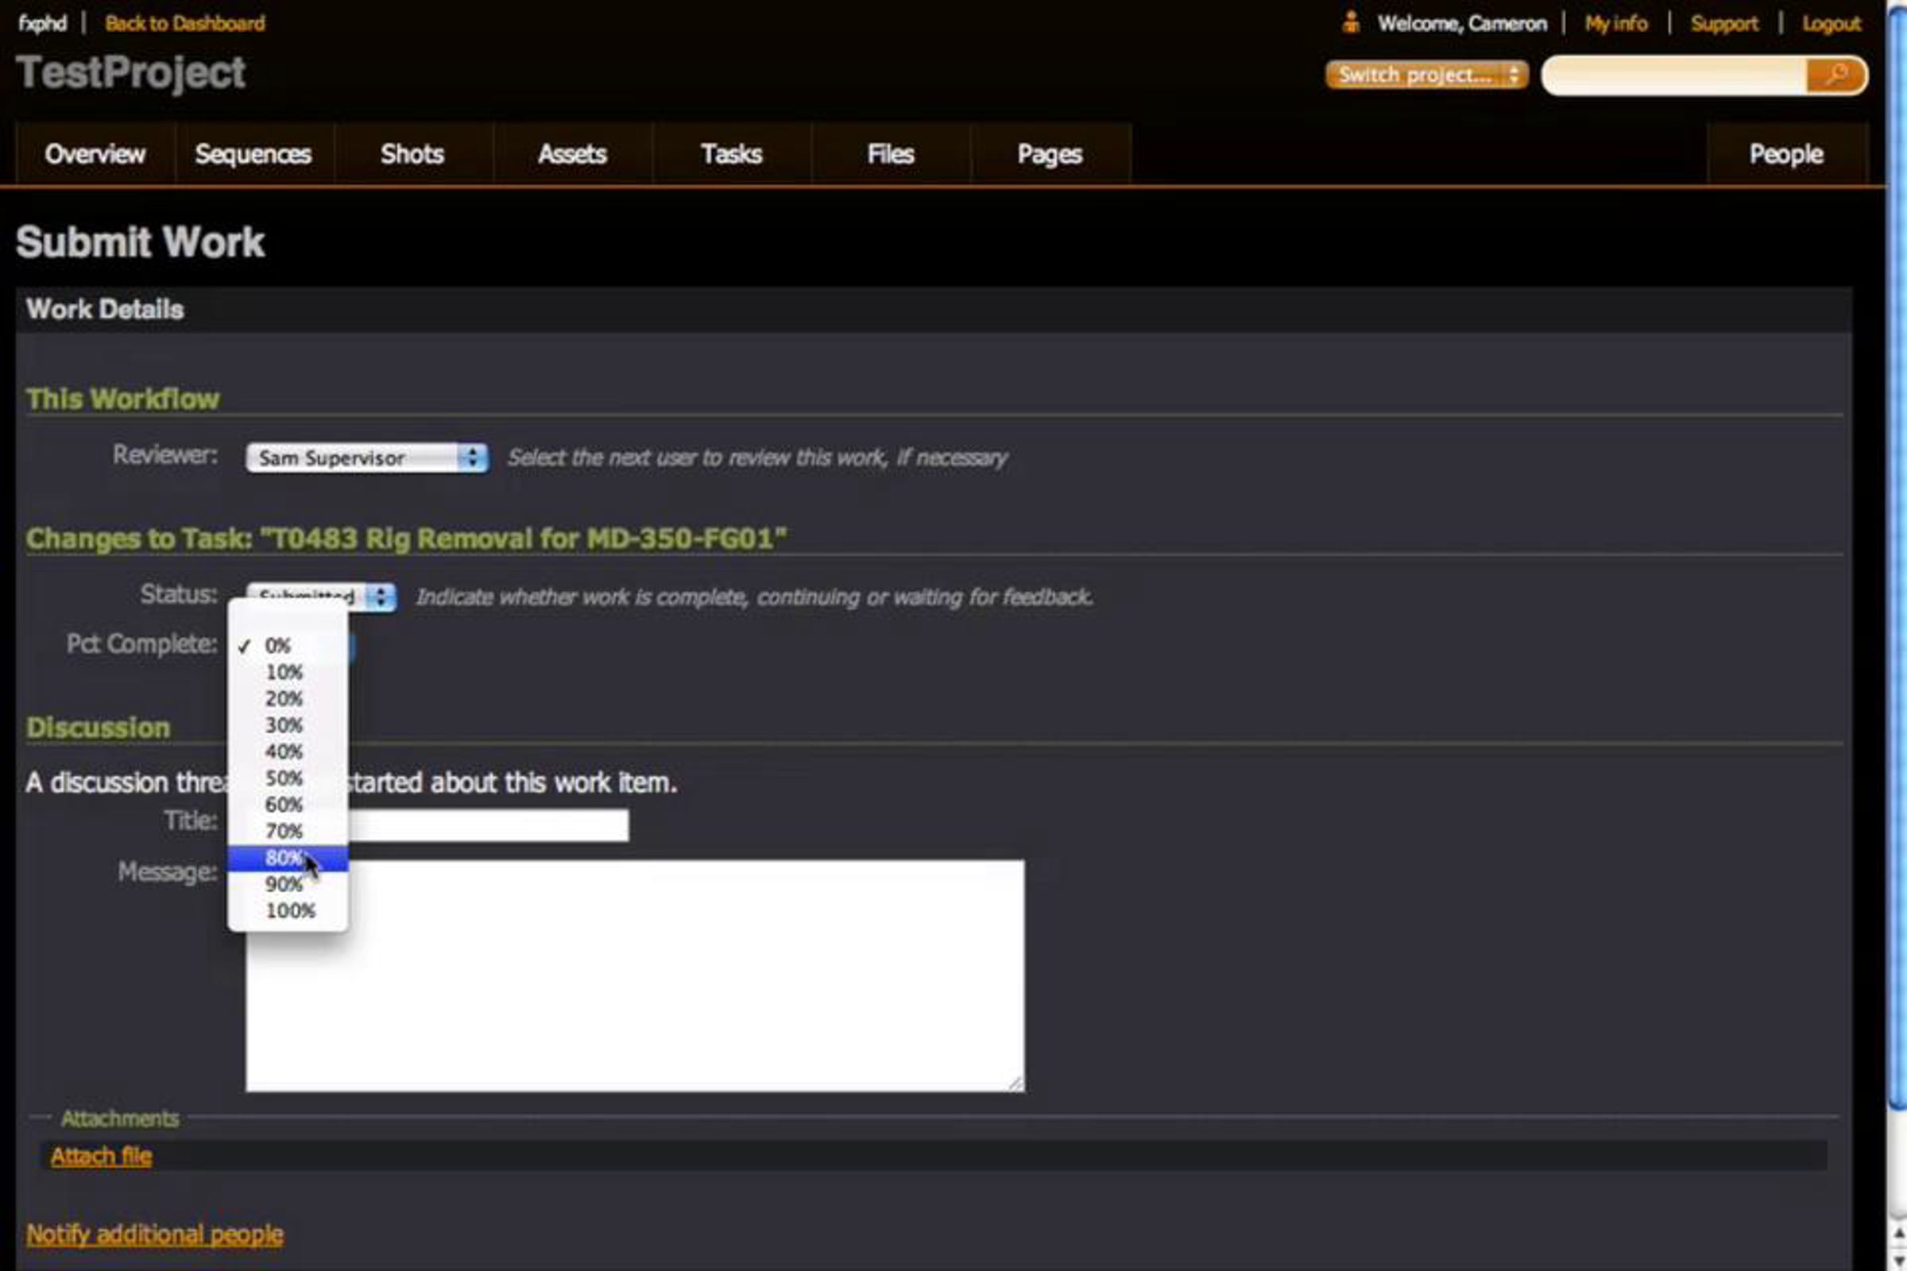Viewport: 1907px width, 1271px height.
Task: Open the Switch project dropdown
Action: click(1426, 75)
